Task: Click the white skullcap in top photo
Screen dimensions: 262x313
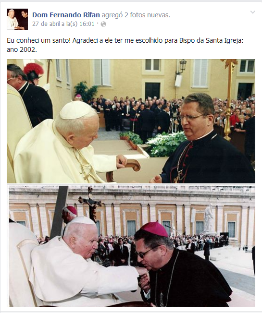Action: pyautogui.click(x=75, y=110)
